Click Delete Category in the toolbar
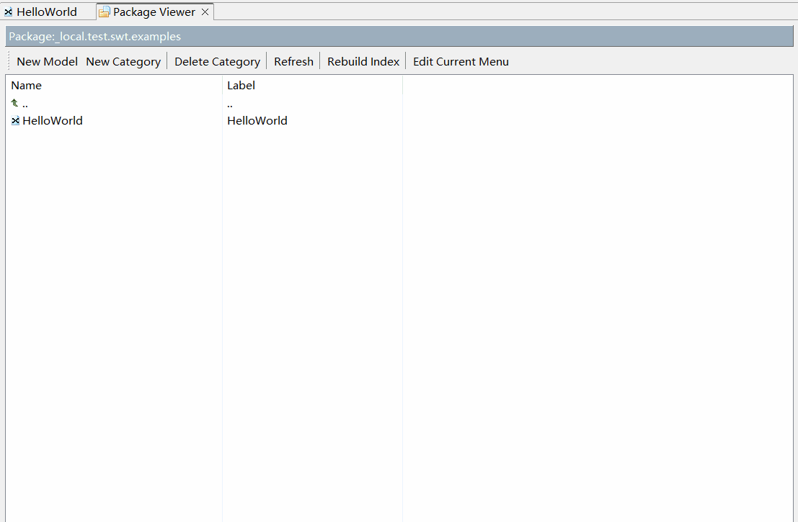The width and height of the screenshot is (798, 522). 217,62
